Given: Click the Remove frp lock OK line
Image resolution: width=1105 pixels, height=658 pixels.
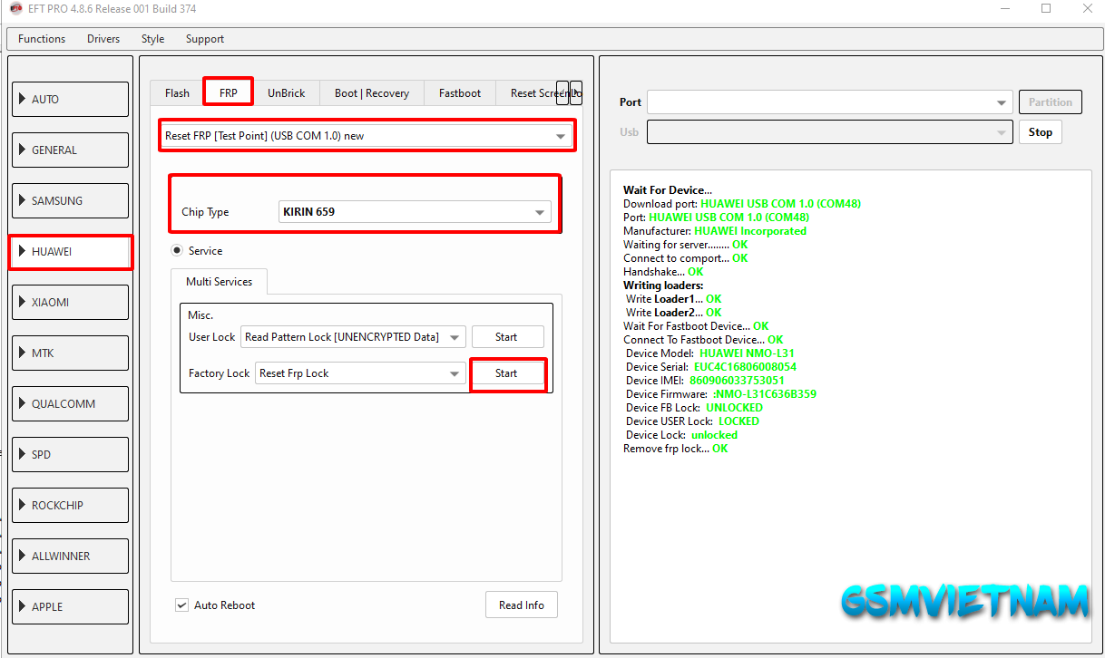Looking at the screenshot, I should click(675, 449).
